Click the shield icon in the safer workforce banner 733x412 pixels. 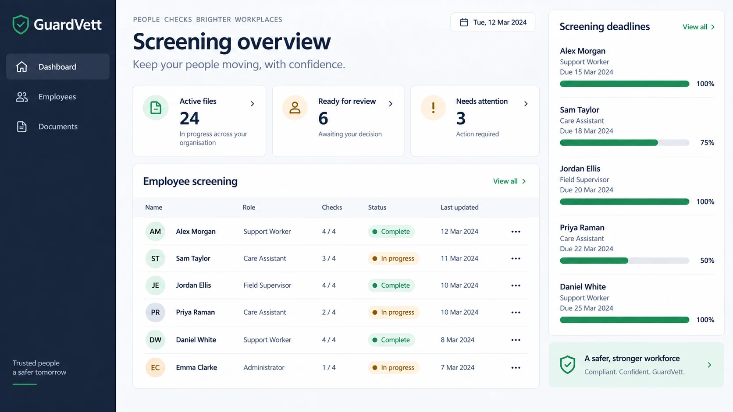(x=568, y=365)
